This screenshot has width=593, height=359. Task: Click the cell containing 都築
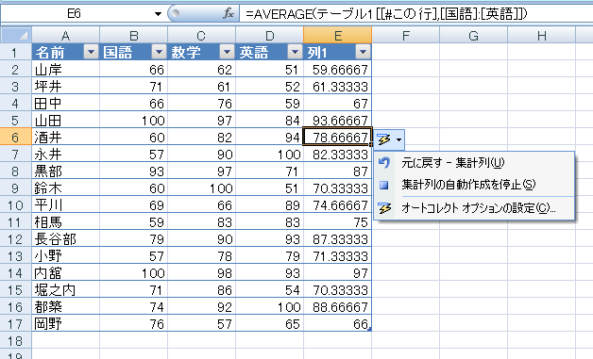tap(66, 306)
